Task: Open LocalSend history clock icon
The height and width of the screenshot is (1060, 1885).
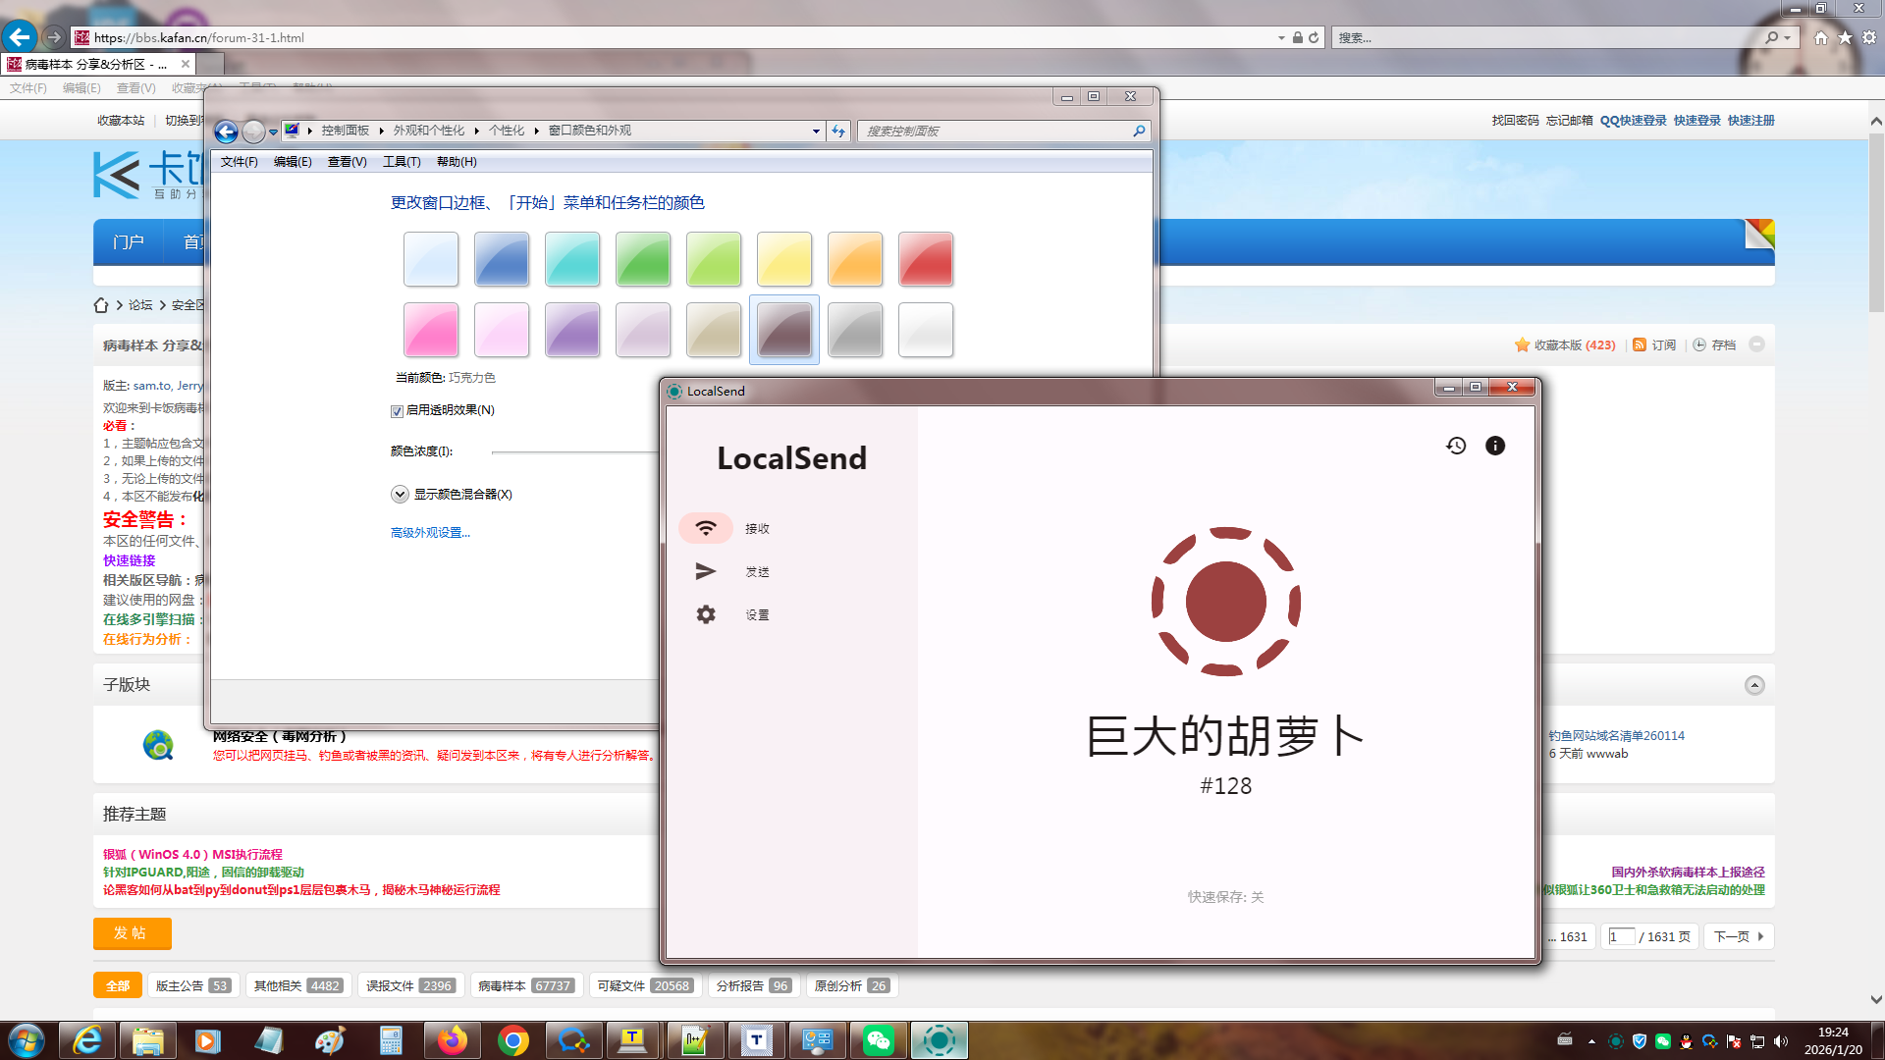Action: [x=1456, y=446]
